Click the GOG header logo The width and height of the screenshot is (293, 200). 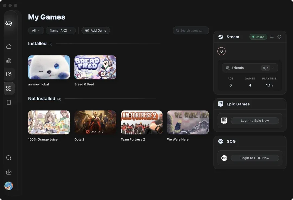tap(221, 141)
